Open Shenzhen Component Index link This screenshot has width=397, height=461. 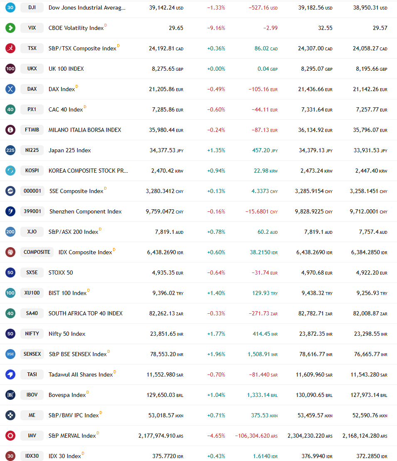point(86,211)
